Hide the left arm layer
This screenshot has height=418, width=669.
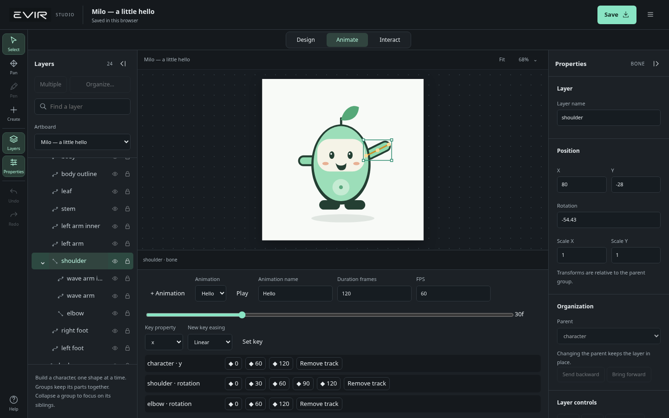coord(115,244)
